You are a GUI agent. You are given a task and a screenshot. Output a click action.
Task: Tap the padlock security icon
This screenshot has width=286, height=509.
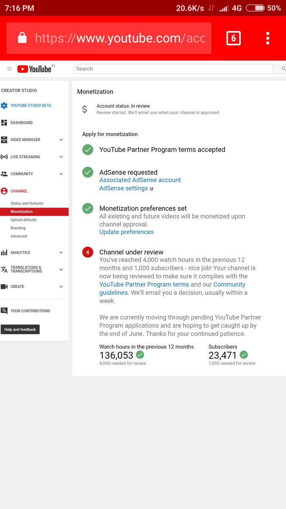pyautogui.click(x=22, y=38)
